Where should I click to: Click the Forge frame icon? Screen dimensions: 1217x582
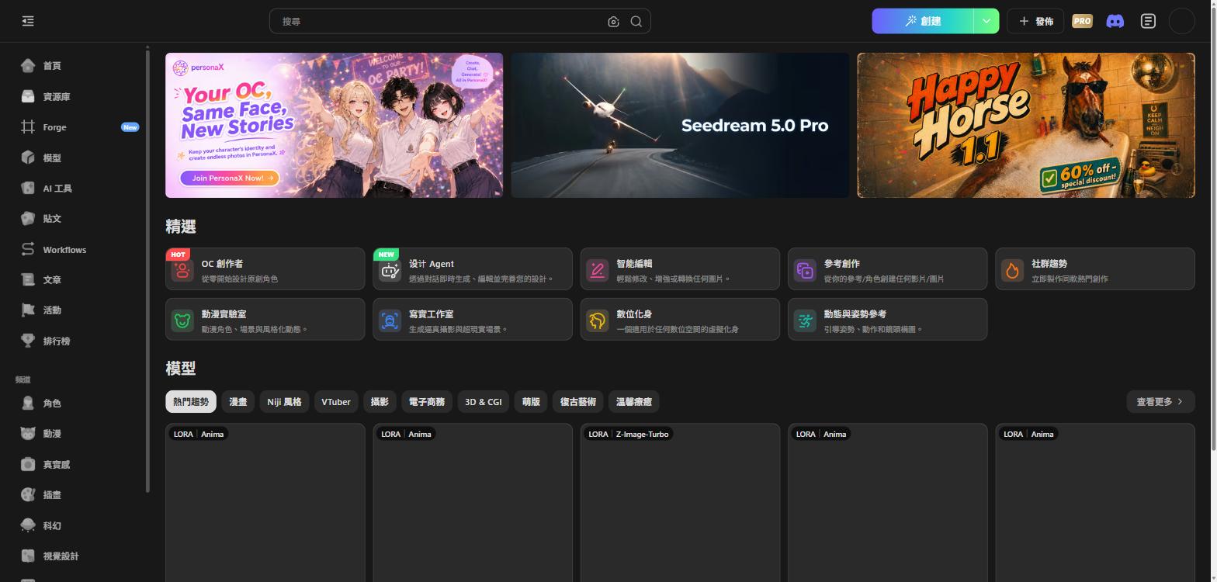[x=28, y=126]
